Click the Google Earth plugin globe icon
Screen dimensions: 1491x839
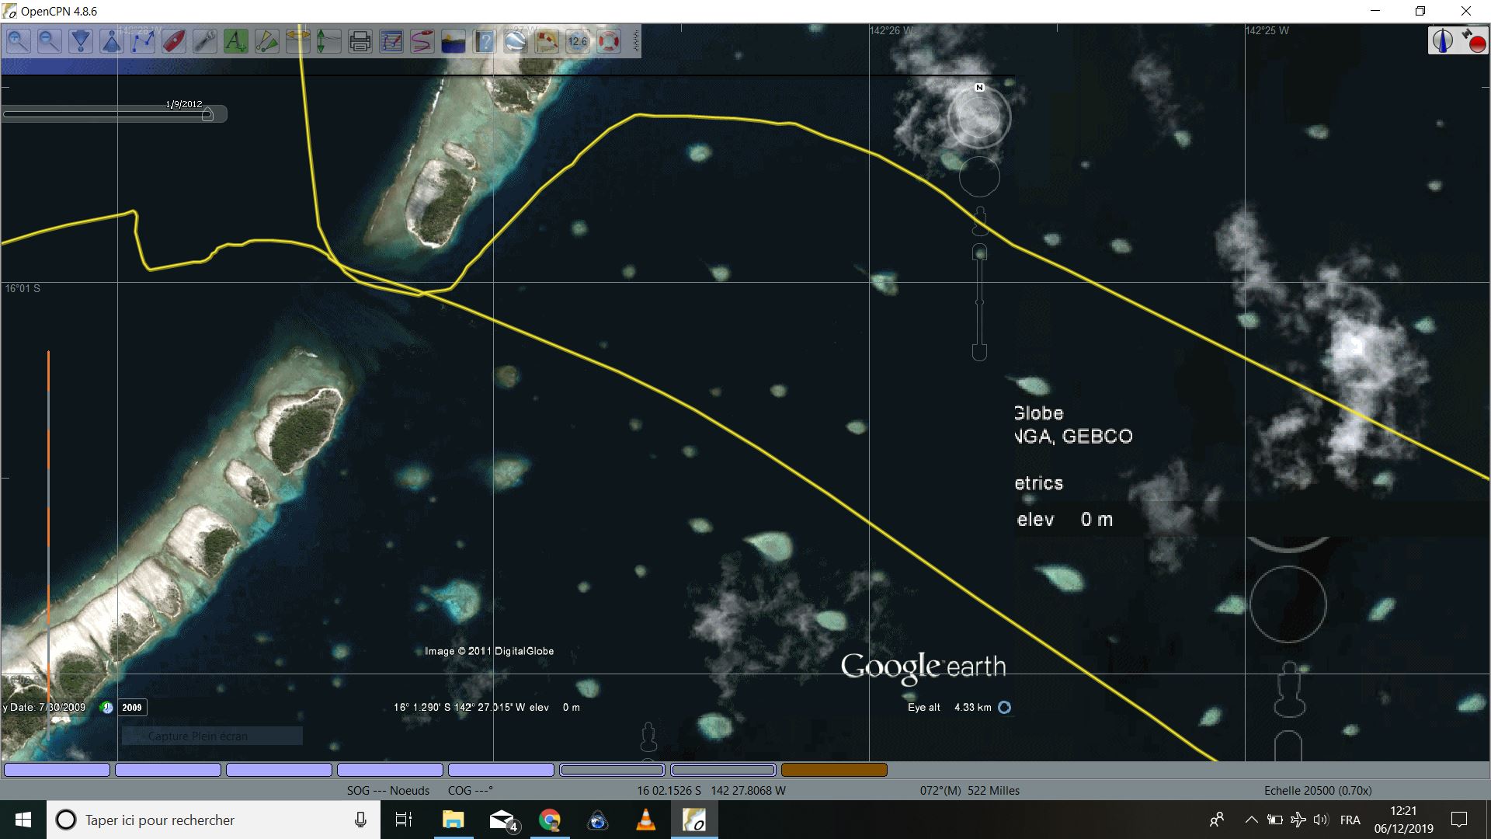tap(516, 41)
